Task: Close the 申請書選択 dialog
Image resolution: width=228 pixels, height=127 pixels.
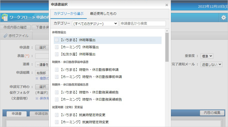Action: [167, 5]
